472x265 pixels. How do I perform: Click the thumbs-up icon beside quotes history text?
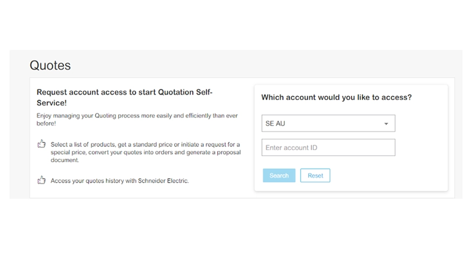tap(42, 180)
